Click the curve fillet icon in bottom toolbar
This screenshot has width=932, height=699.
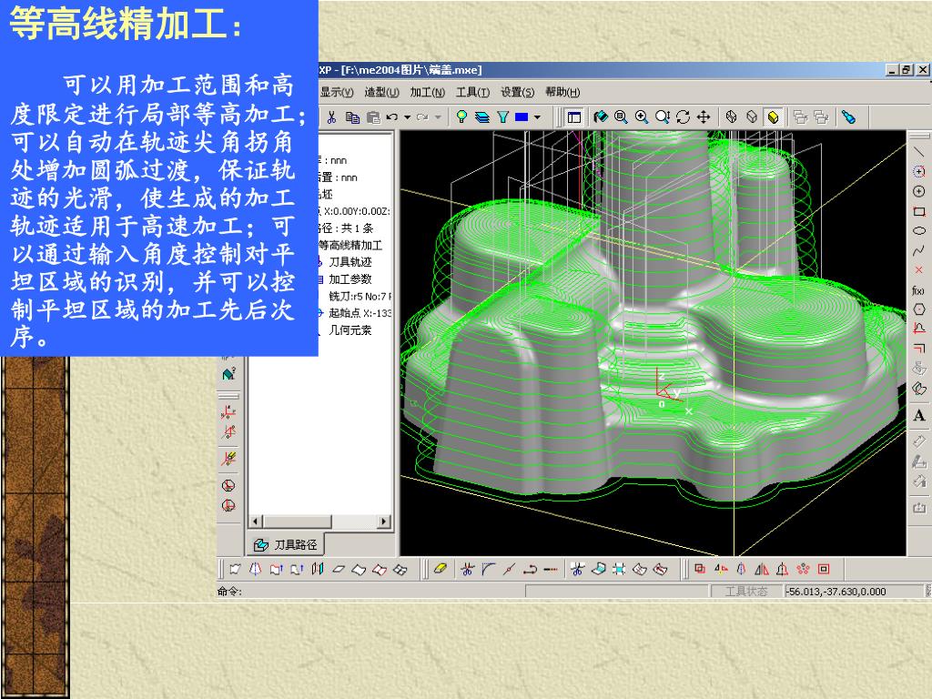489,569
